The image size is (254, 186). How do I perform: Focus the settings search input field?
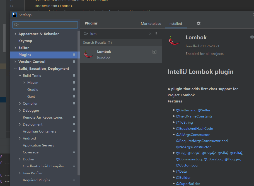[x=45, y=25]
